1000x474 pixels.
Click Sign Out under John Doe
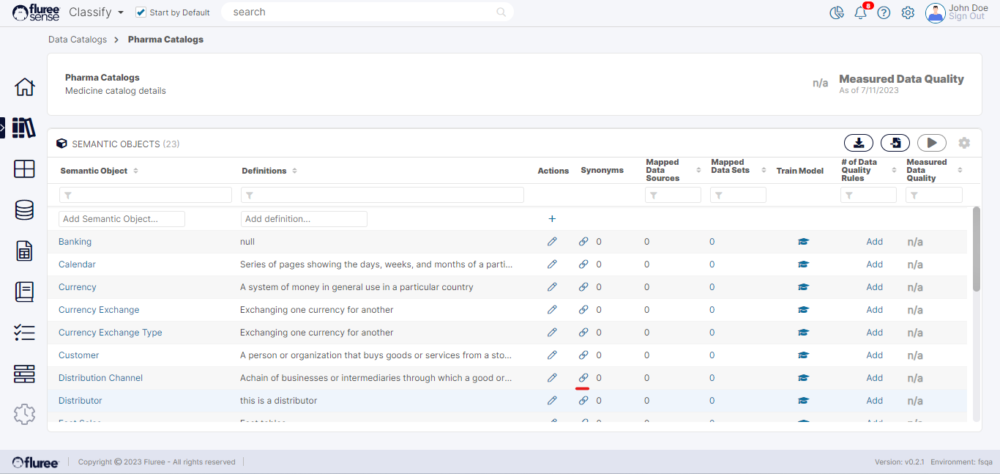(966, 17)
